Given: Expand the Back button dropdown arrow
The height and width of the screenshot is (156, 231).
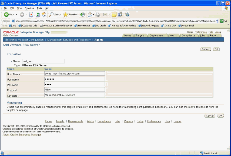Looking at the screenshot, I should point(16,14).
